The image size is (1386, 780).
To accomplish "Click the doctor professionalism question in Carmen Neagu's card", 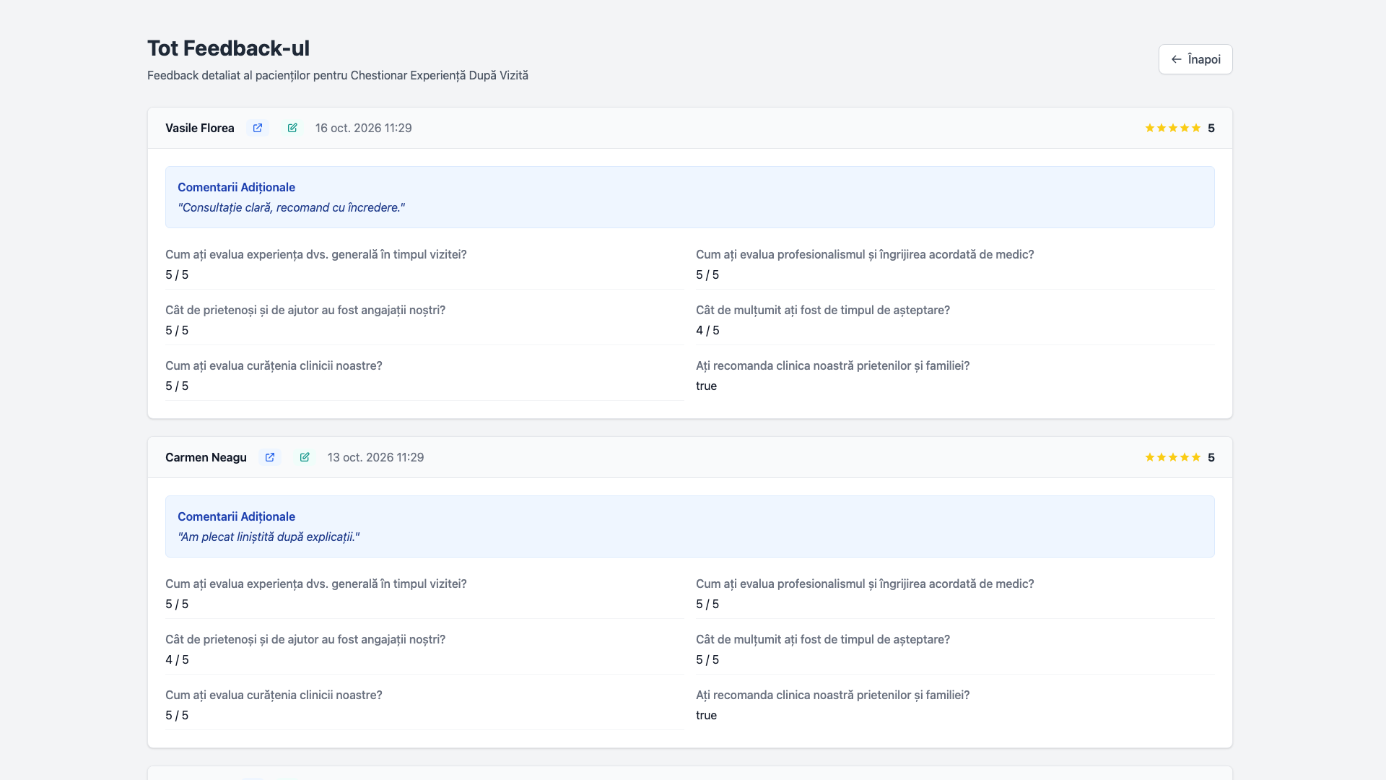I will 865,584.
